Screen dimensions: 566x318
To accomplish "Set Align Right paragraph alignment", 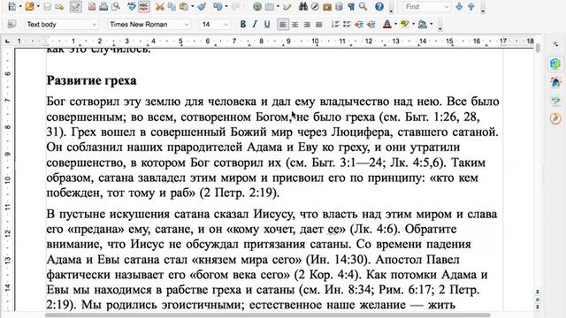I will pos(307,25).
